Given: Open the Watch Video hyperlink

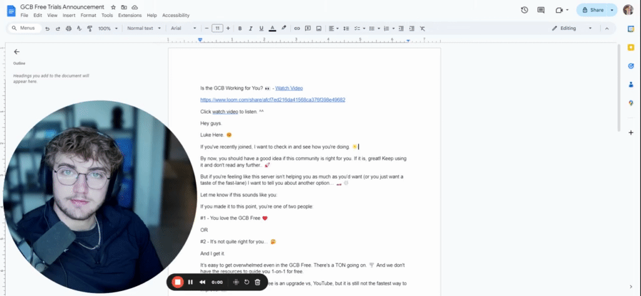Looking at the screenshot, I should point(289,88).
